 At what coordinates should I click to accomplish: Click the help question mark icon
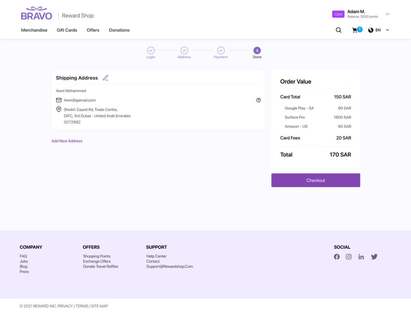click(x=258, y=100)
